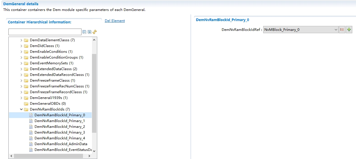Click the tree's vertical scrollbar up arrow
Viewport: 356px width, 159px height.
tap(94, 40)
